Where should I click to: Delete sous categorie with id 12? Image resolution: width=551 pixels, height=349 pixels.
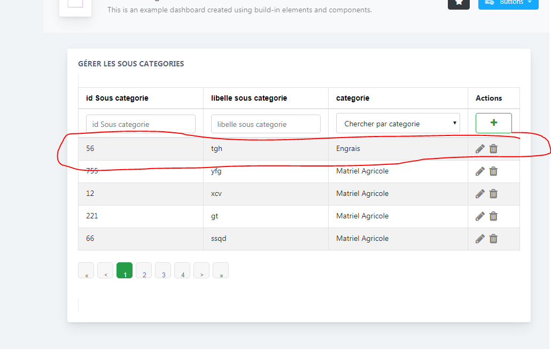coord(493,193)
